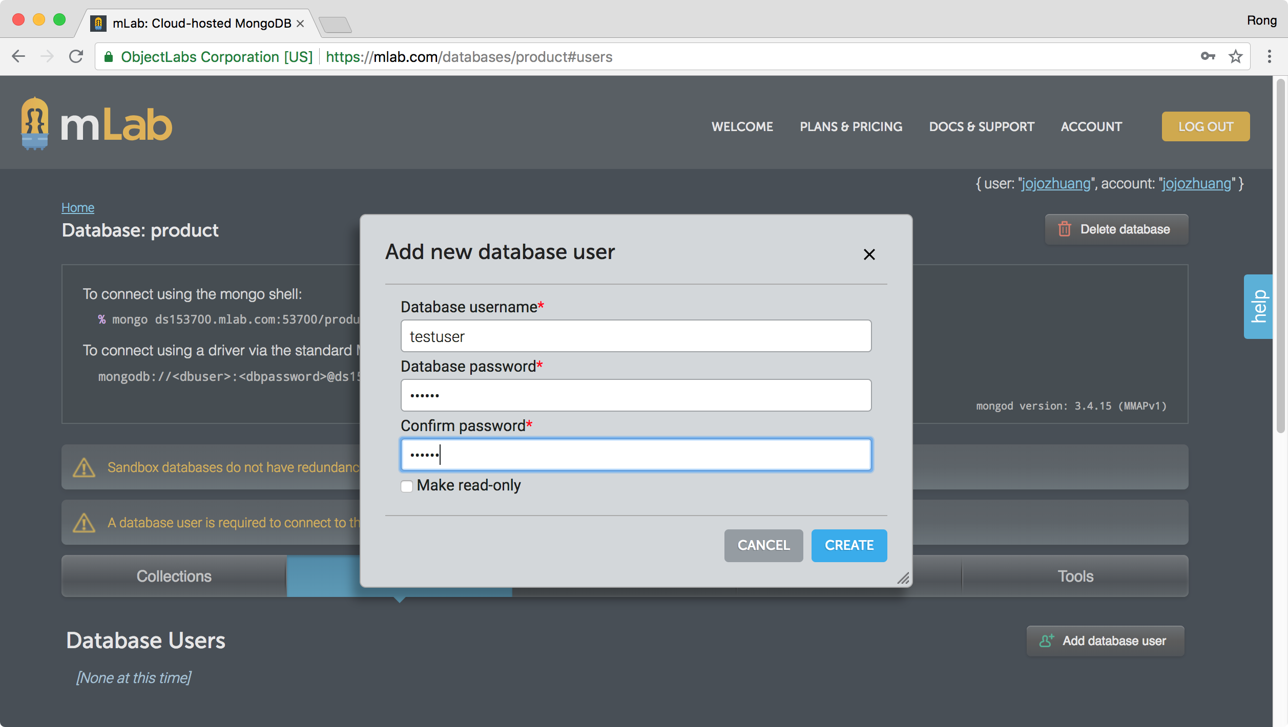This screenshot has width=1288, height=727.
Task: Open a new browser tab
Action: click(x=335, y=24)
